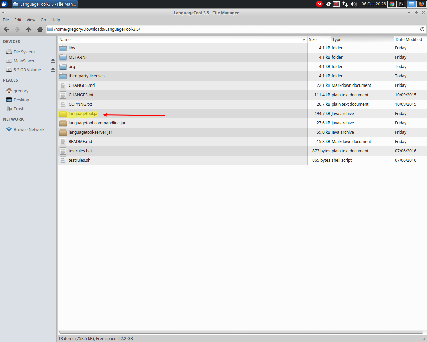Click the 873 bytes size cell

coord(321,151)
